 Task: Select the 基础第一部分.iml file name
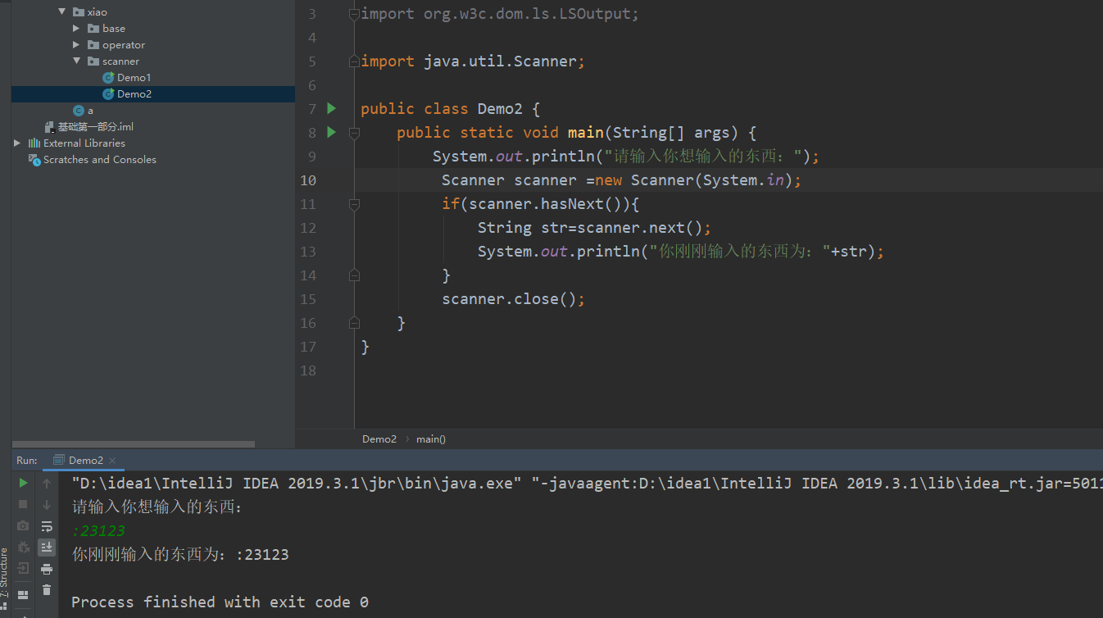(x=95, y=127)
